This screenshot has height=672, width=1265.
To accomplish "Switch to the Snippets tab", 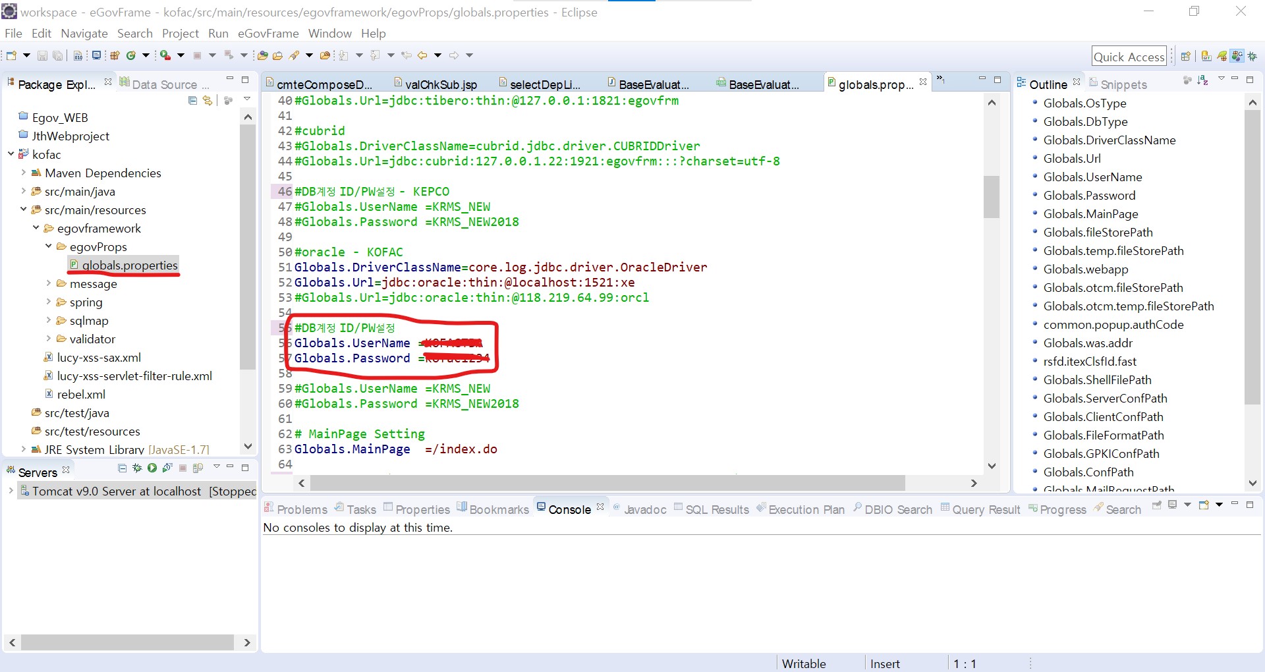I will 1117,84.
